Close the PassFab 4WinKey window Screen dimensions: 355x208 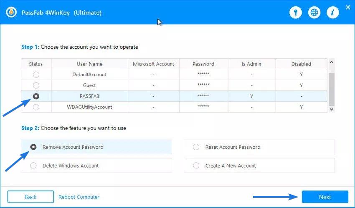pyautogui.click(x=348, y=8)
